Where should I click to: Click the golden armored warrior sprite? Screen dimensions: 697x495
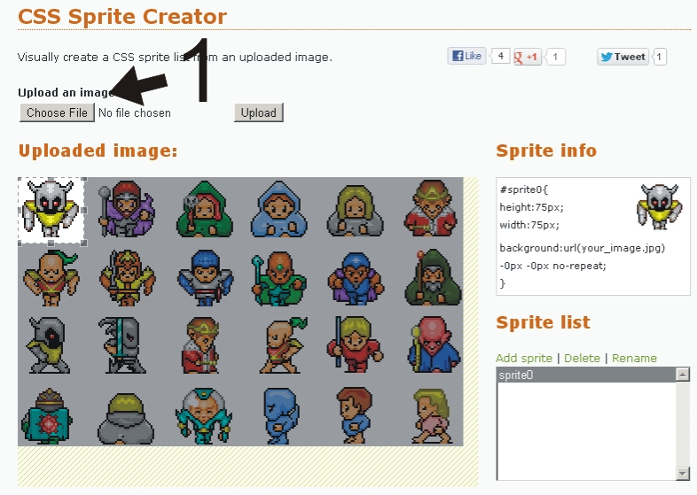127,278
